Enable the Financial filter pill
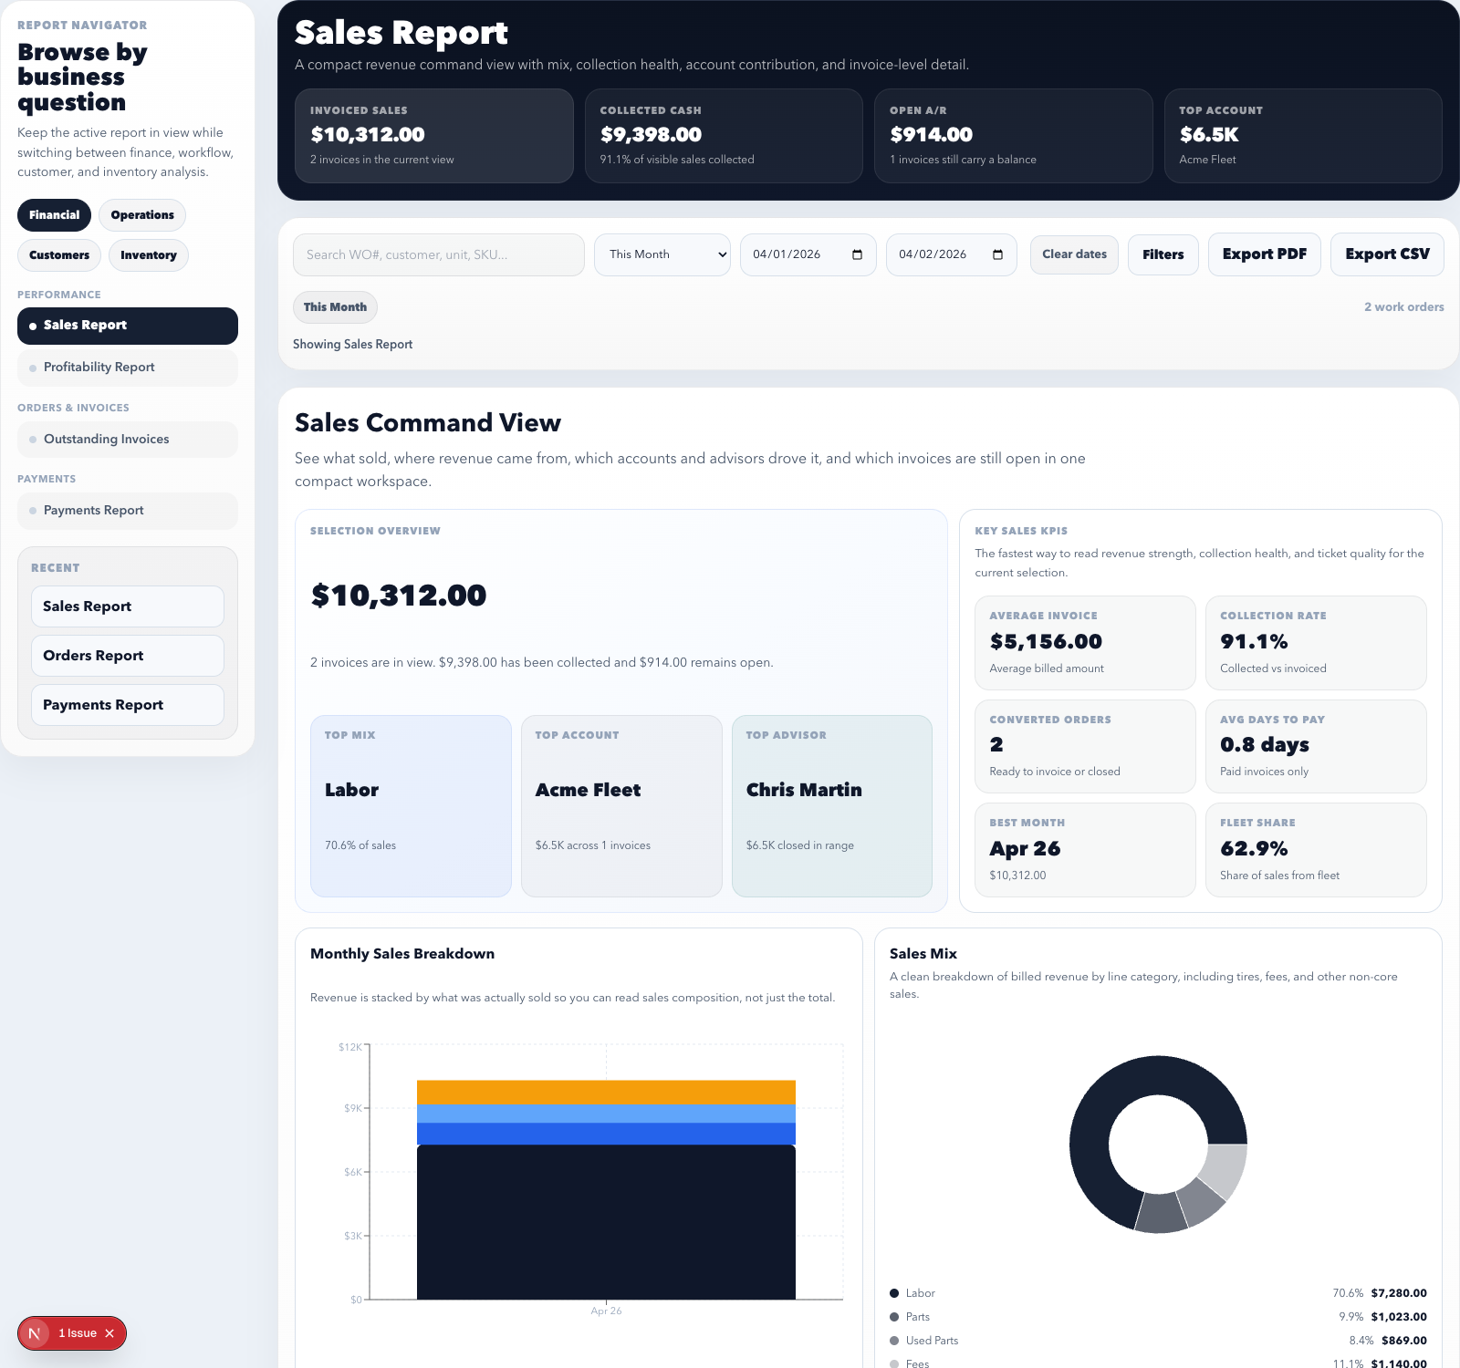 (x=54, y=215)
